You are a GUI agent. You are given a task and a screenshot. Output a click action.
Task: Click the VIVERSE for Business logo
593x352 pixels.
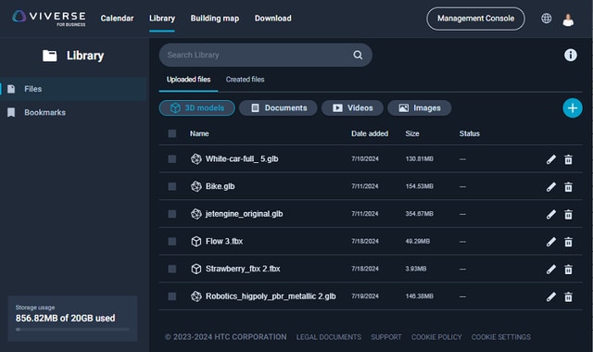48,18
